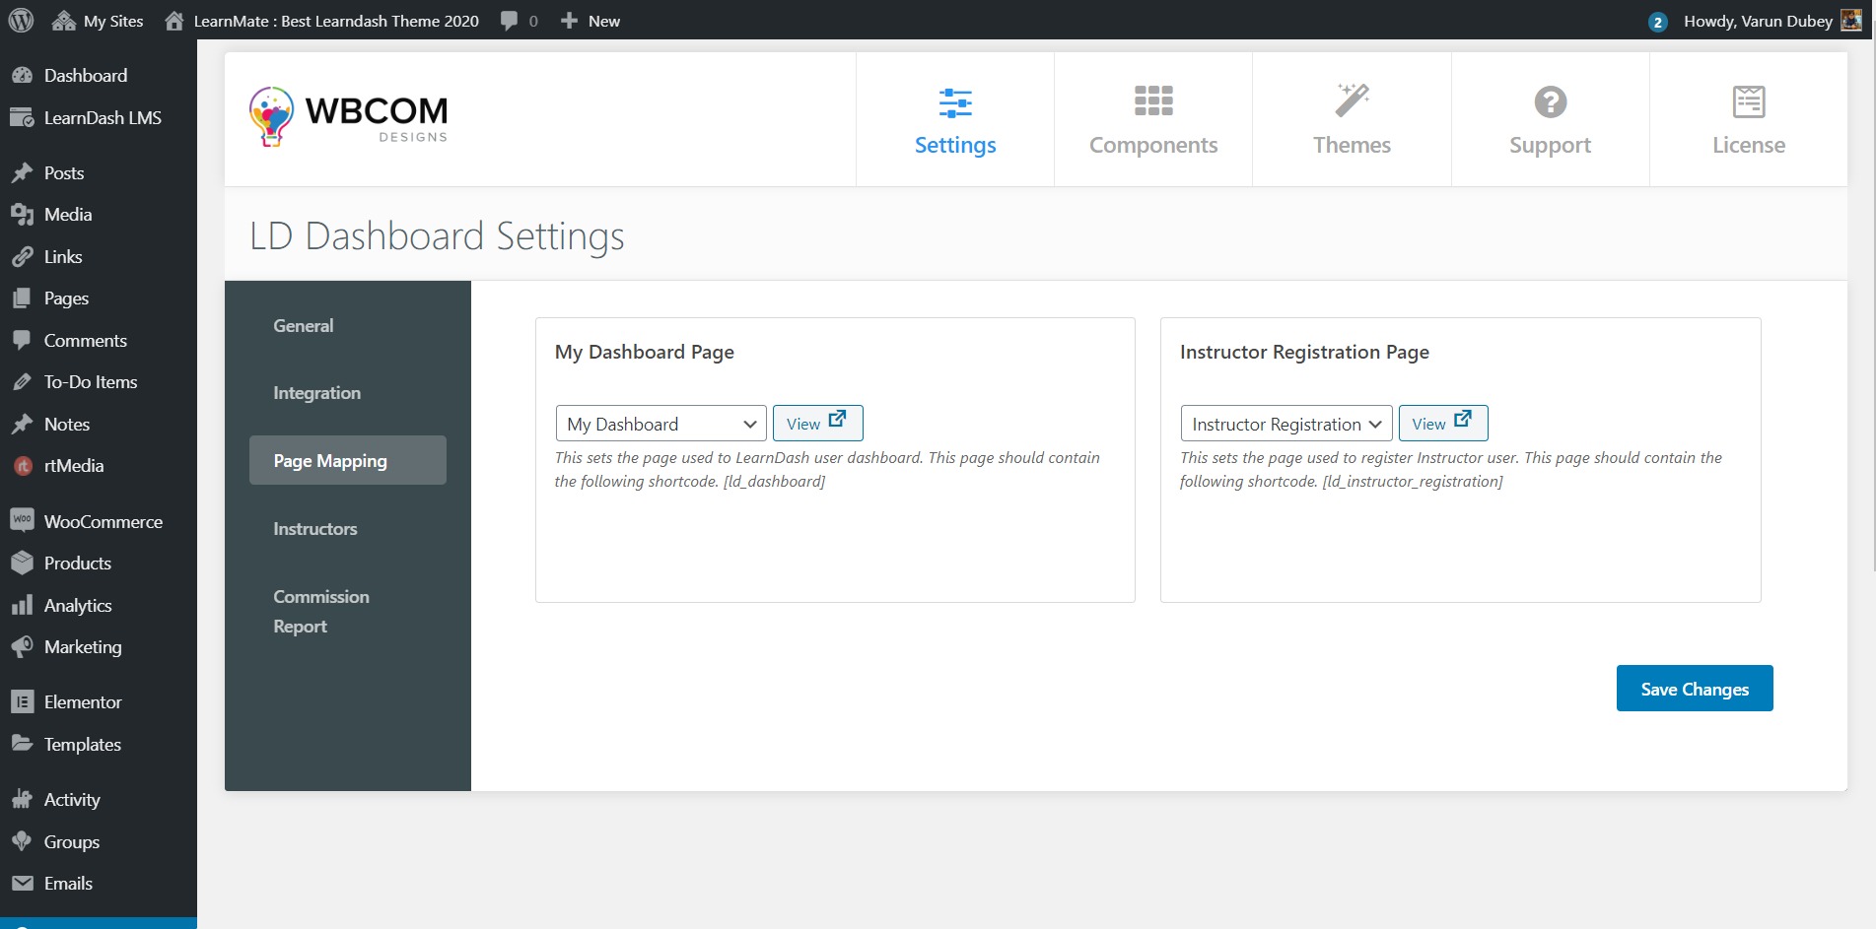Switch to the Components tab
Image resolution: width=1876 pixels, height=929 pixels.
[1153, 120]
